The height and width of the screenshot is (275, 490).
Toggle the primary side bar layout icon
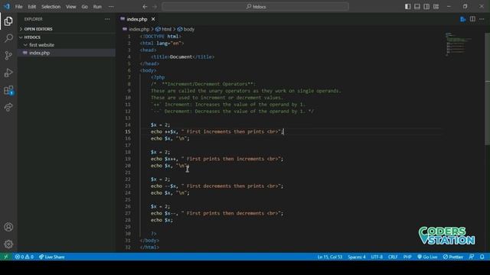pos(407,7)
